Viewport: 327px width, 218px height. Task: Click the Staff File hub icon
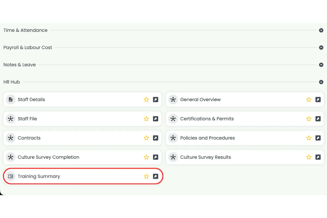(x=11, y=119)
